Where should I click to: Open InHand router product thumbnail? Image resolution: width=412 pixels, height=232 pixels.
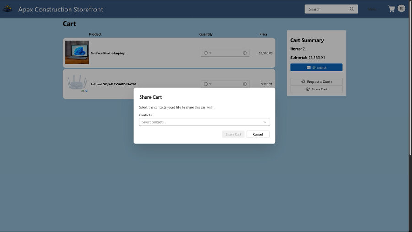[77, 83]
